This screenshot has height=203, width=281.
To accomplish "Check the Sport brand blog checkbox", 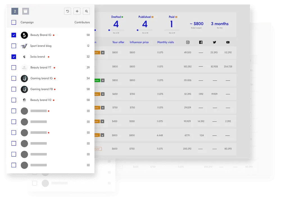I will pos(14,46).
